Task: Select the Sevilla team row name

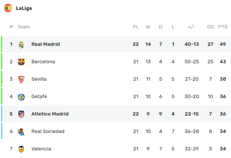Action: pos(39,79)
